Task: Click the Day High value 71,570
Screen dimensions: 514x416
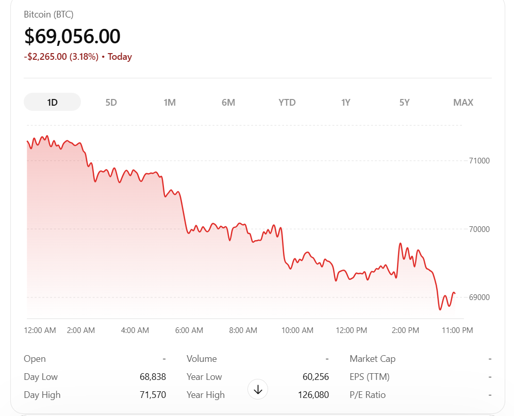Action: pyautogui.click(x=153, y=395)
